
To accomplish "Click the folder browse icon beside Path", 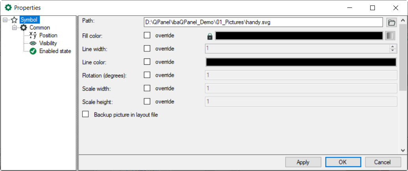I will click(x=391, y=22).
